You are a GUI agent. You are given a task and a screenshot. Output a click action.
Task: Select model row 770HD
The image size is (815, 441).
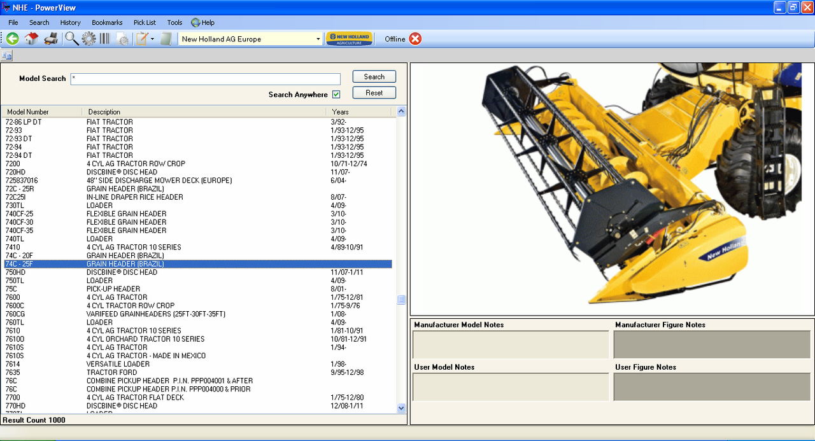click(x=197, y=406)
